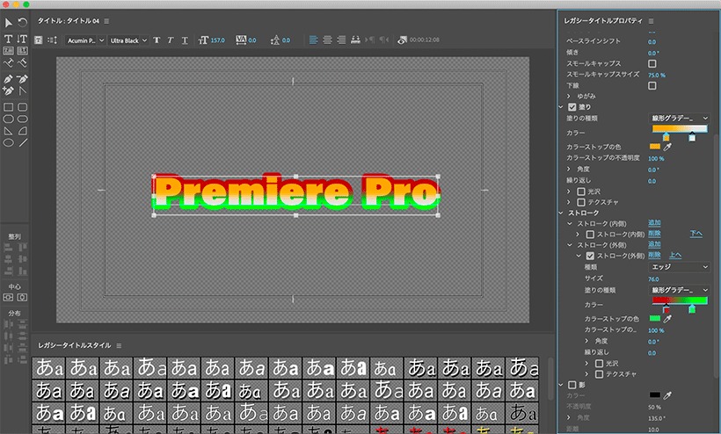Collapse ストローク (外側) group

[570, 245]
